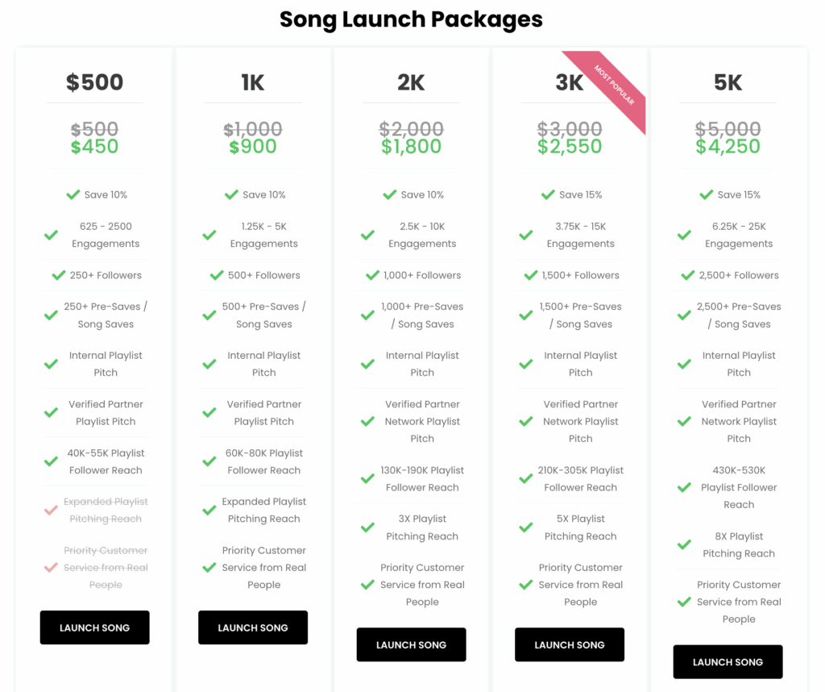Click the checkmark beside Save 15% in 5K

(707, 194)
